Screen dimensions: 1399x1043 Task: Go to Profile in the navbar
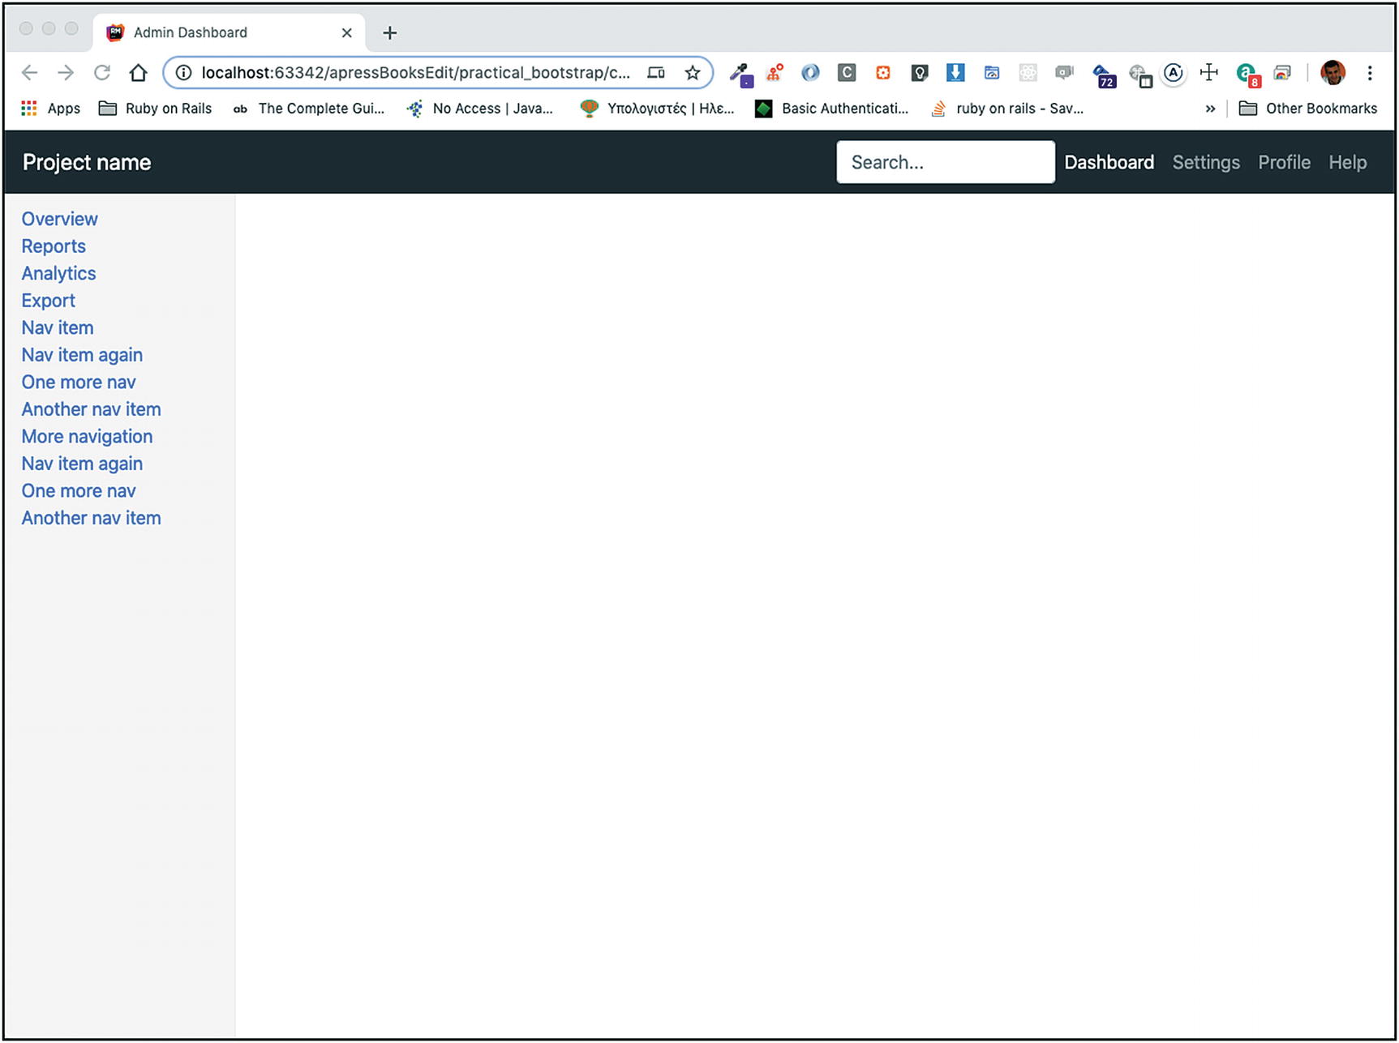(x=1284, y=163)
